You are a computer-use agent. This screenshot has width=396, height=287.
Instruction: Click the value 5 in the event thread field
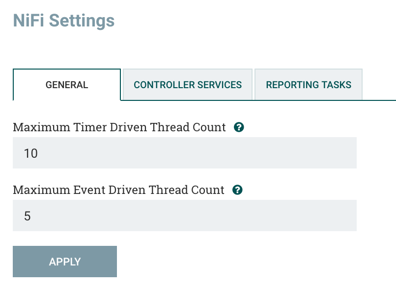(28, 216)
